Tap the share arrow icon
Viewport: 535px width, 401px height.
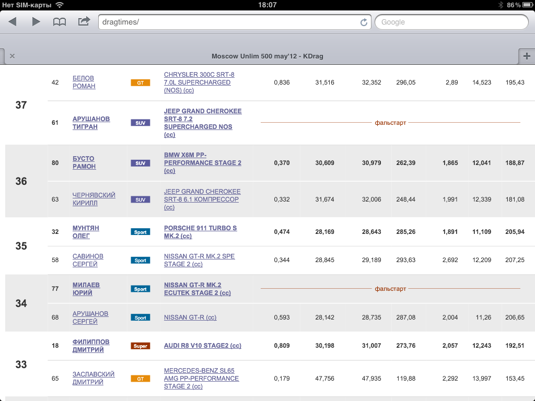84,21
